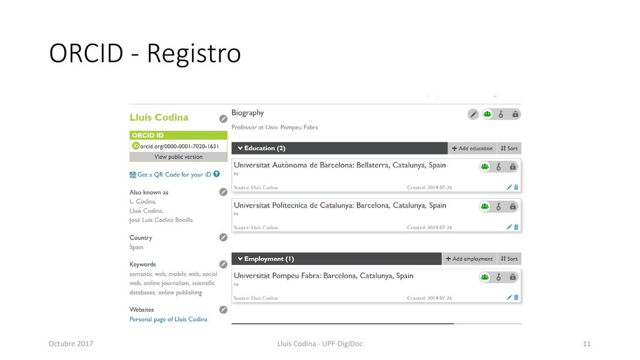Click the Lluís Codina - UPF-DigiDoc footer
Viewport: 640px width, 360px height.
320,344
